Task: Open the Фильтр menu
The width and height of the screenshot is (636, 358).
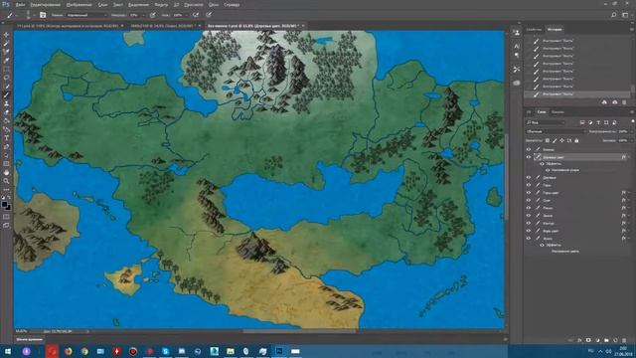Action: click(161, 5)
